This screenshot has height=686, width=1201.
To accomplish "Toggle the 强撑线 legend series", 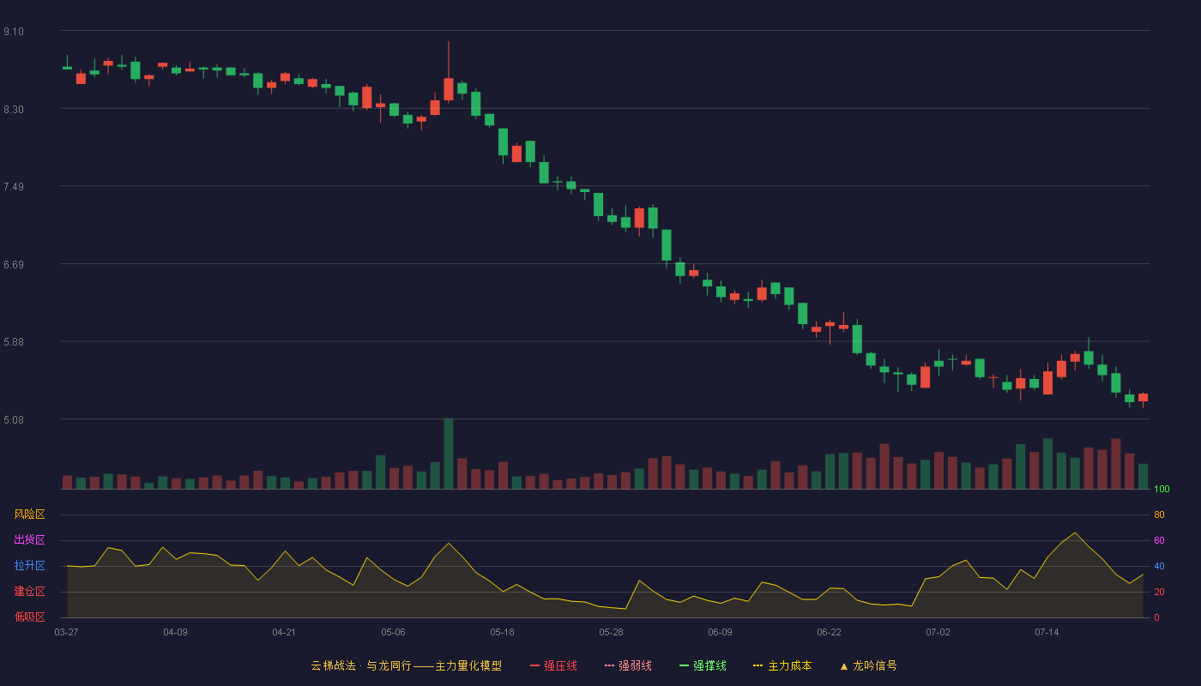I will click(703, 665).
